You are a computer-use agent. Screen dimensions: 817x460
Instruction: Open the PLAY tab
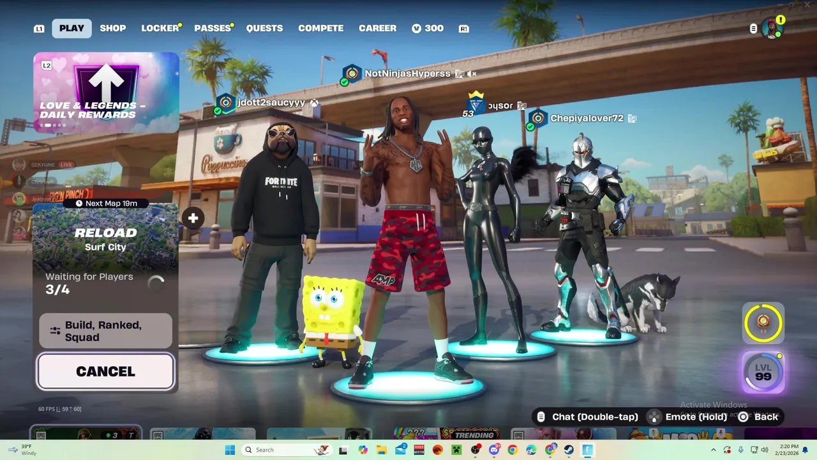click(x=71, y=28)
